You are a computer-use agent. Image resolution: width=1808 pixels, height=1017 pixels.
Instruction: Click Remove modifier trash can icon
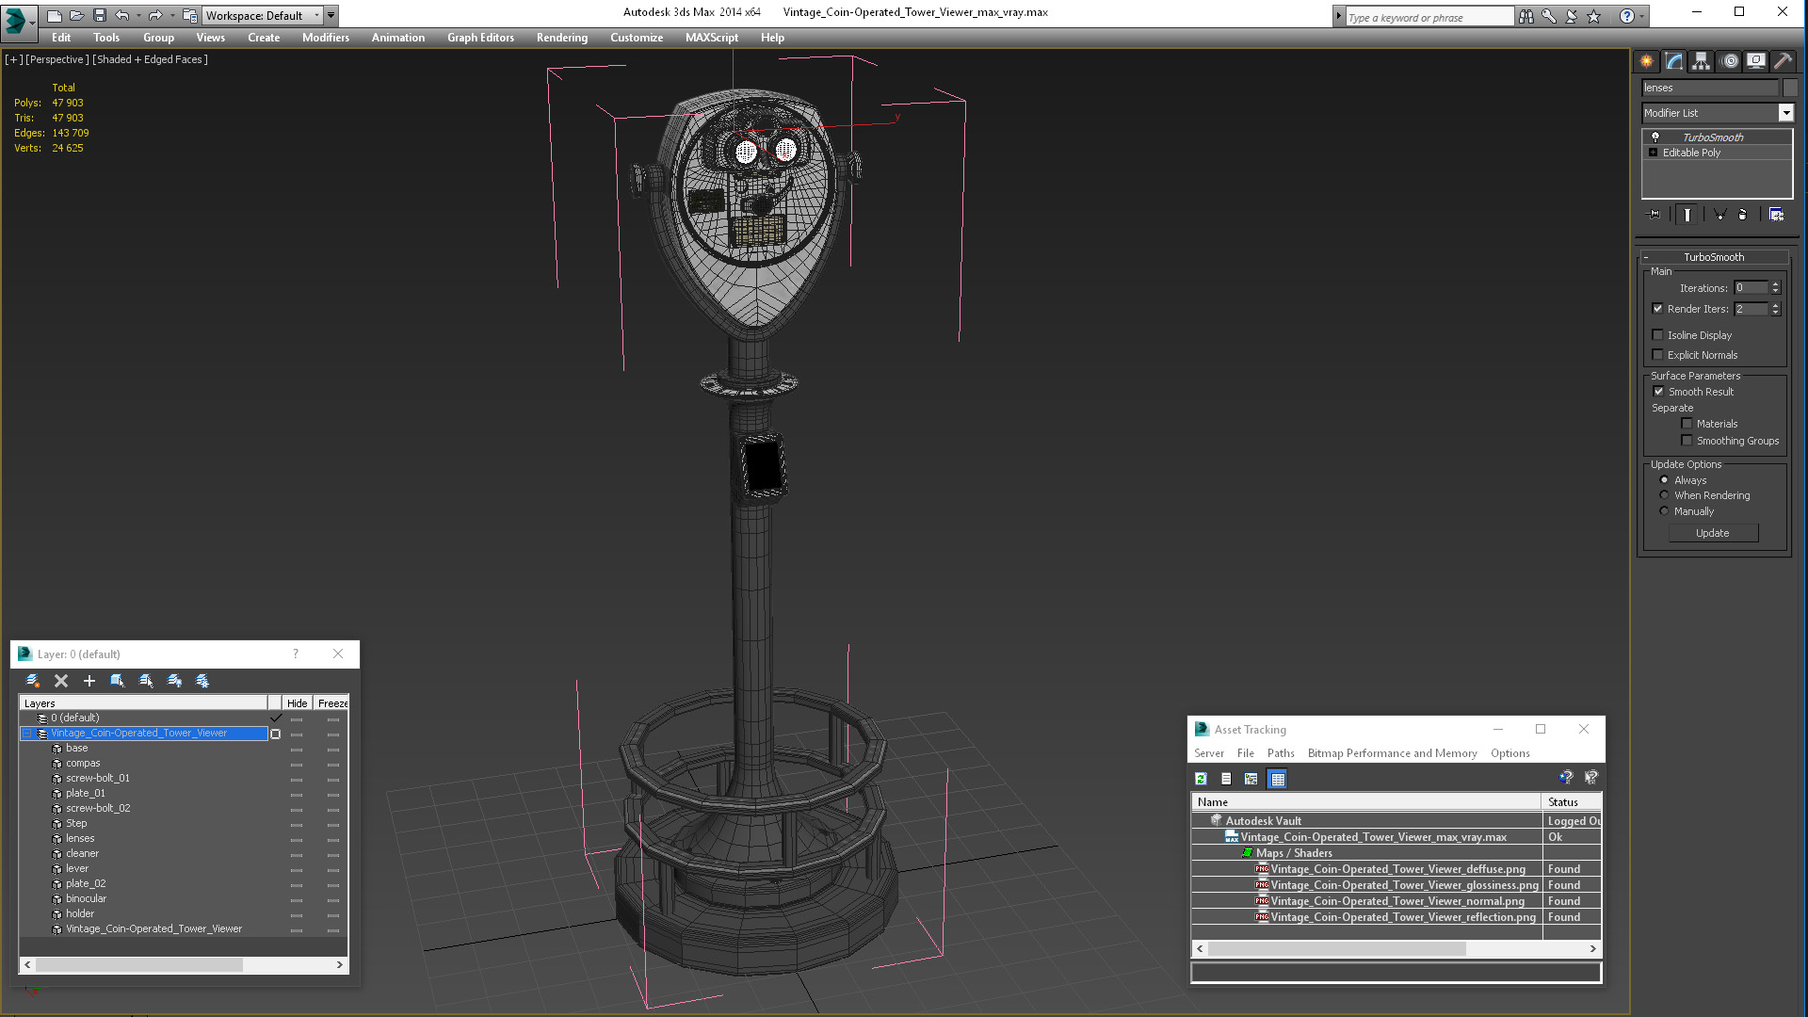(1742, 215)
